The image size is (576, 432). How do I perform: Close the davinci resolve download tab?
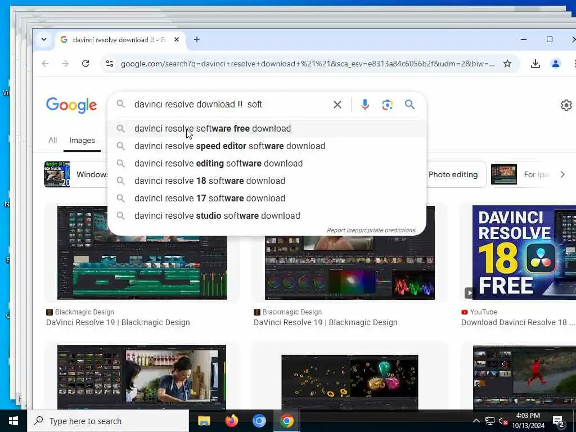[177, 39]
